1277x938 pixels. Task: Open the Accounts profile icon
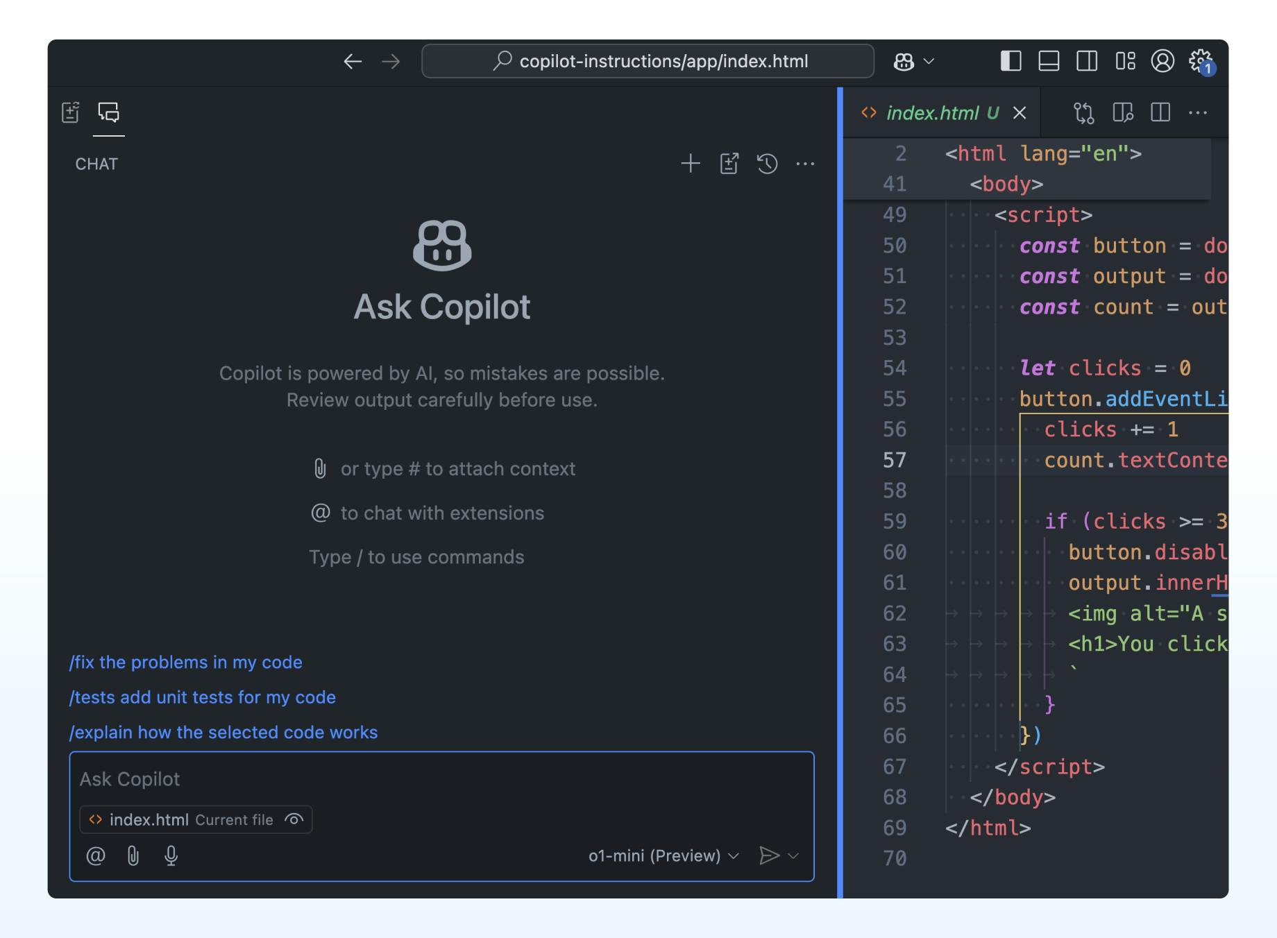1162,61
